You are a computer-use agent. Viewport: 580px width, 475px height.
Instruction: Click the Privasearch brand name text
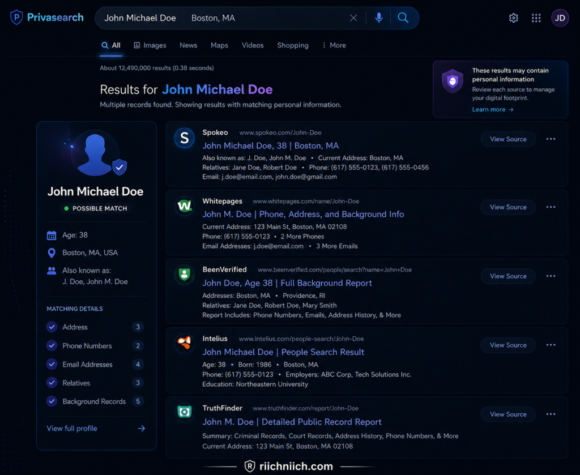(x=55, y=18)
